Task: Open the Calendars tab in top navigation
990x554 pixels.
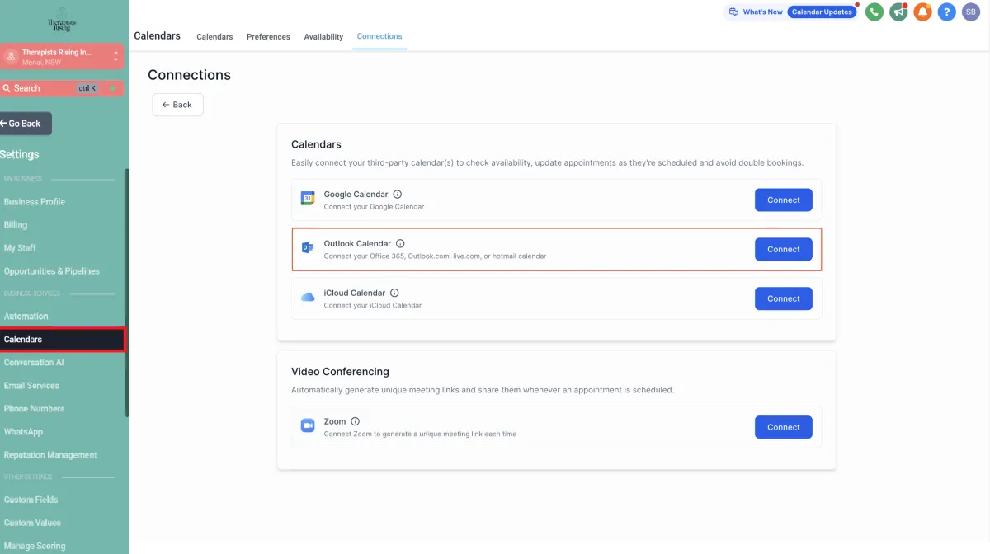Action: (x=214, y=37)
